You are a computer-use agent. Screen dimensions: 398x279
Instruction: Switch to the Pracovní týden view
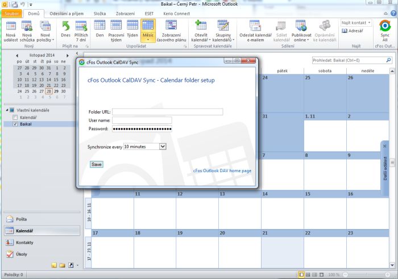116,31
